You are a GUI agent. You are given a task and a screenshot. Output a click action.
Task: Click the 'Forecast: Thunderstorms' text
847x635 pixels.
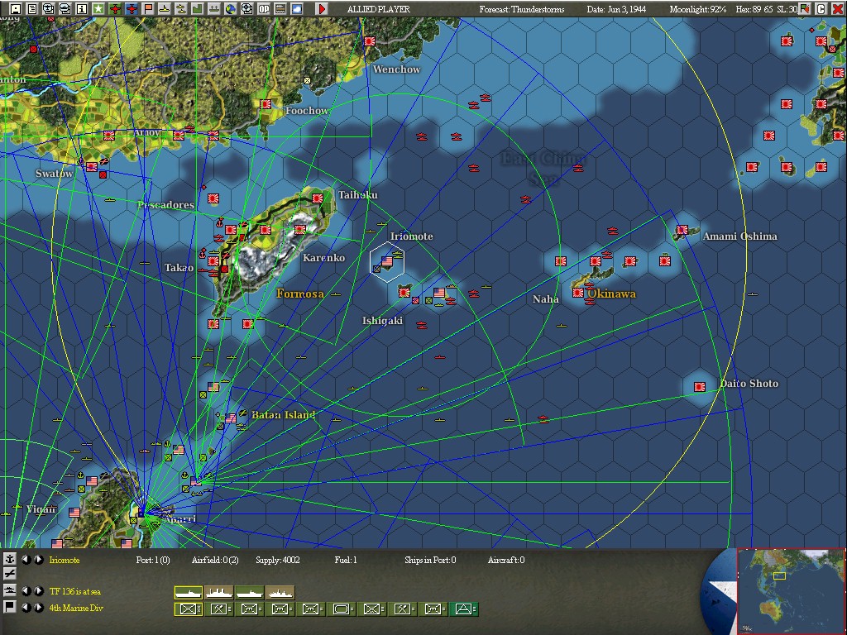[522, 9]
